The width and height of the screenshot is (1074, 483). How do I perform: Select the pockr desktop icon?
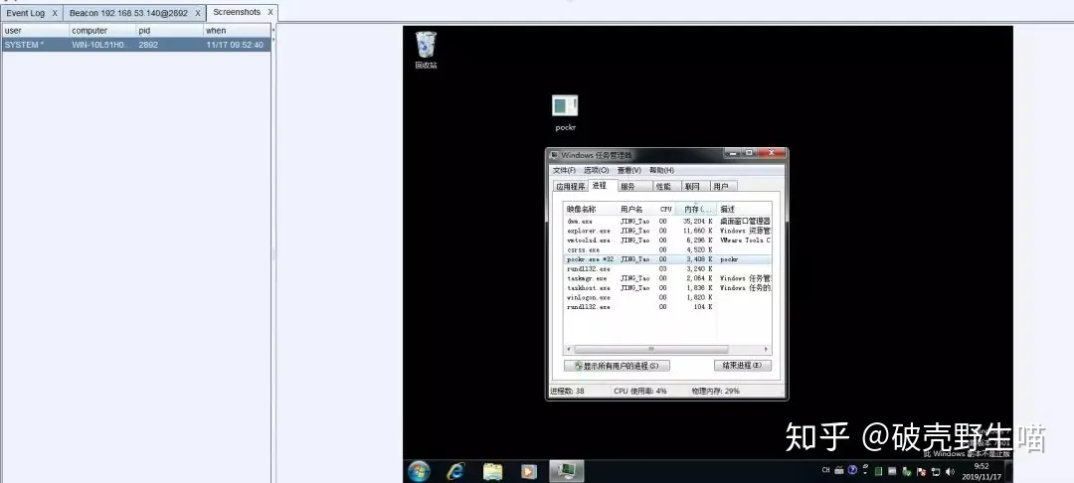(x=565, y=113)
